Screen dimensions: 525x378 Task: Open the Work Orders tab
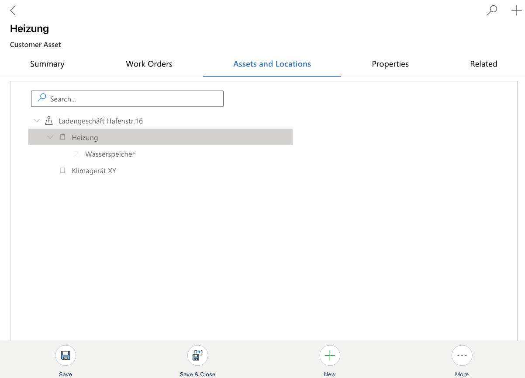coord(149,64)
